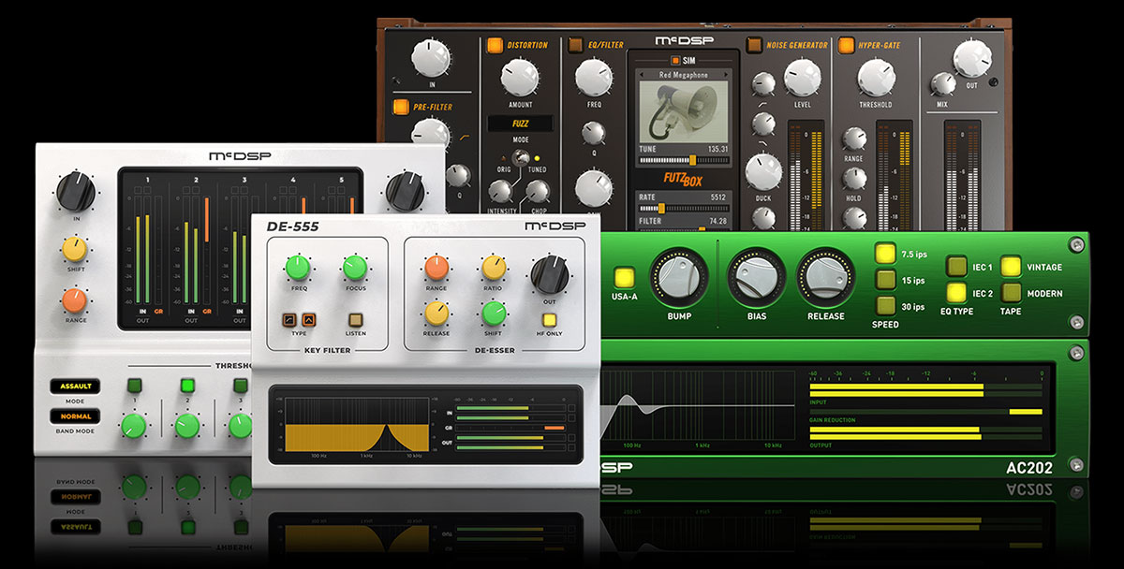Enable the EQ/Filter section in FutzBox
Screen dimensions: 1124x569
pyautogui.click(x=576, y=44)
